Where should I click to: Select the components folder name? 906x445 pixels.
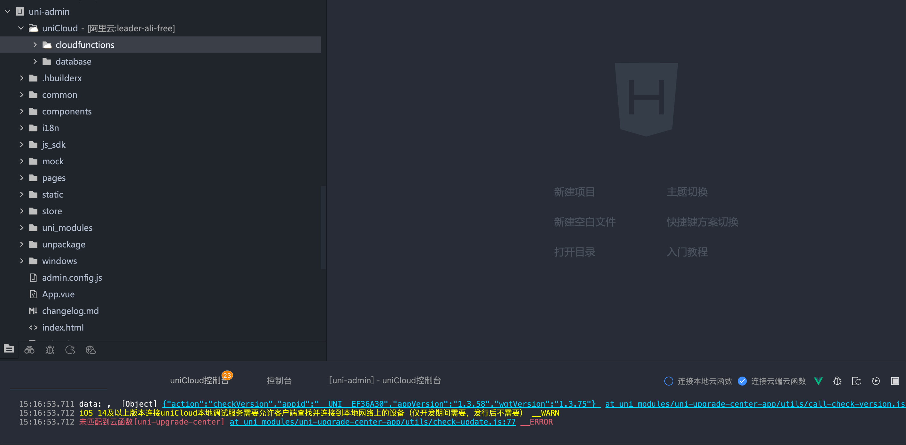click(x=67, y=111)
